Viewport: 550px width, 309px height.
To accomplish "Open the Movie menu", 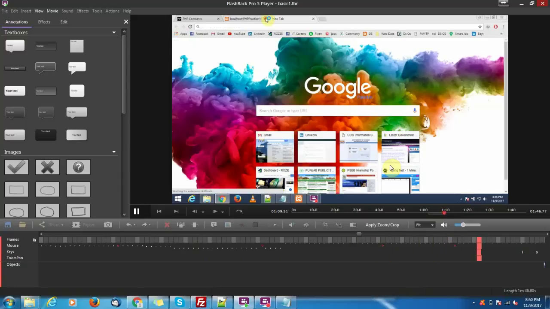I will 52,11.
